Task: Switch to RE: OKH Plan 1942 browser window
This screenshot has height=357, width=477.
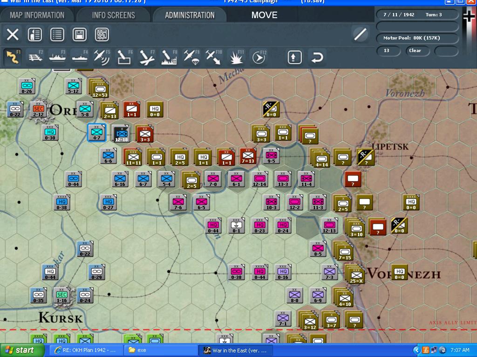Action: point(86,350)
